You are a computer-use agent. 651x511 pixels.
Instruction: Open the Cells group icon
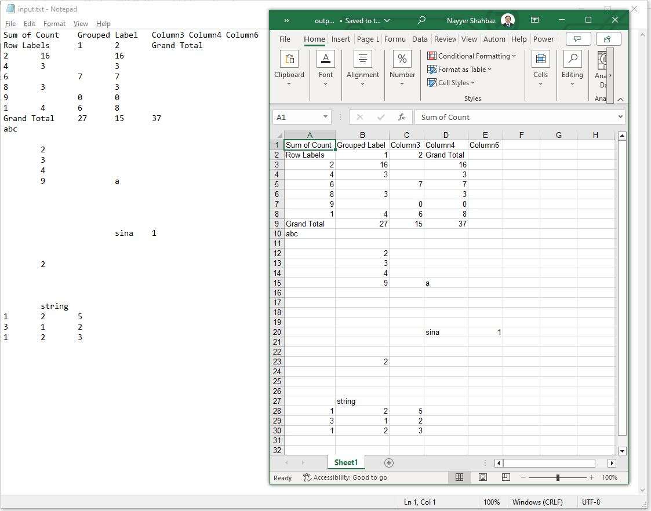click(540, 68)
